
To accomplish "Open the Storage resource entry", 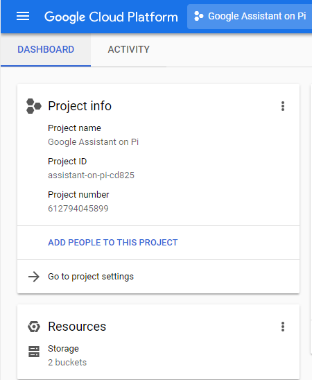I will point(63,349).
